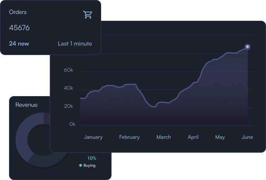Click the glowing data point at June

(247, 46)
